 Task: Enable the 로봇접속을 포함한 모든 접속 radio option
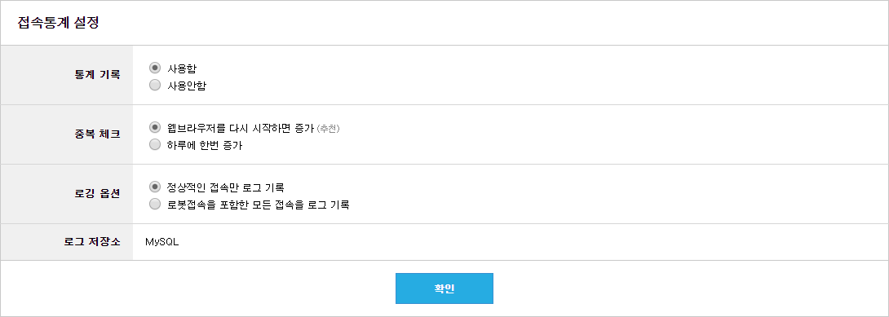[x=155, y=205]
